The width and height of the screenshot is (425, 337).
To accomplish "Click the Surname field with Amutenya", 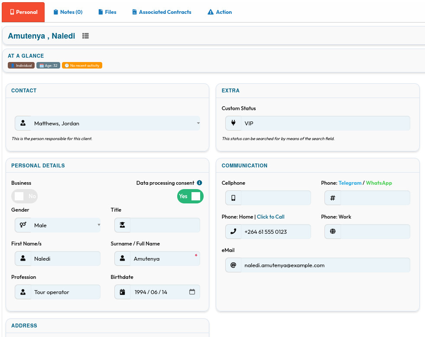I will (x=165, y=258).
